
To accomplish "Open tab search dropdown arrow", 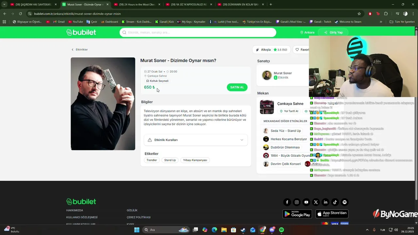I will (x=4, y=5).
